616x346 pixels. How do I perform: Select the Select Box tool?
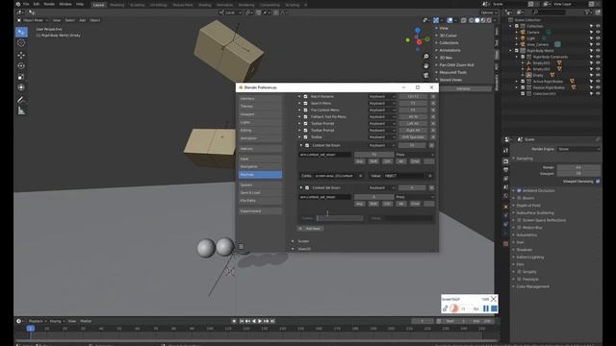coord(21,32)
